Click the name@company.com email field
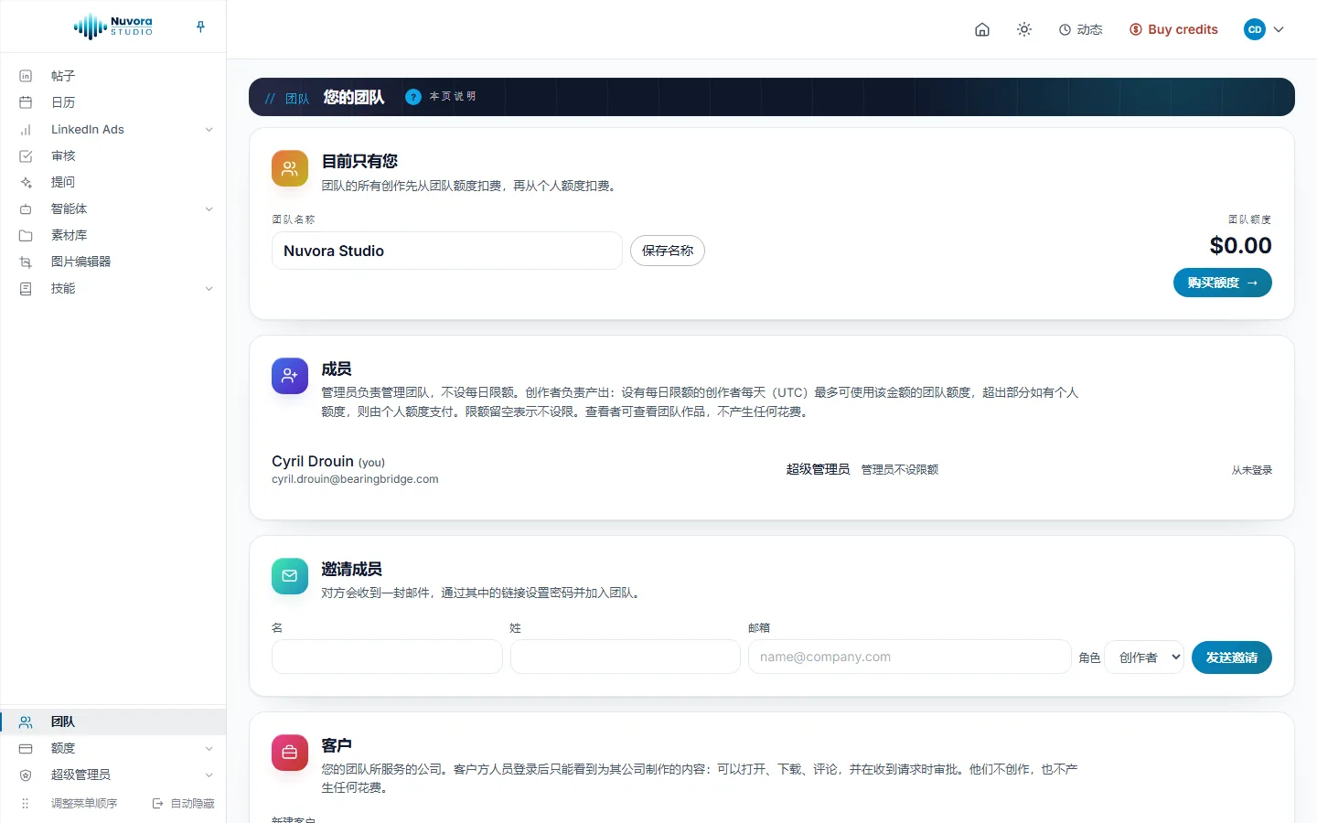This screenshot has width=1317, height=823. pos(909,657)
